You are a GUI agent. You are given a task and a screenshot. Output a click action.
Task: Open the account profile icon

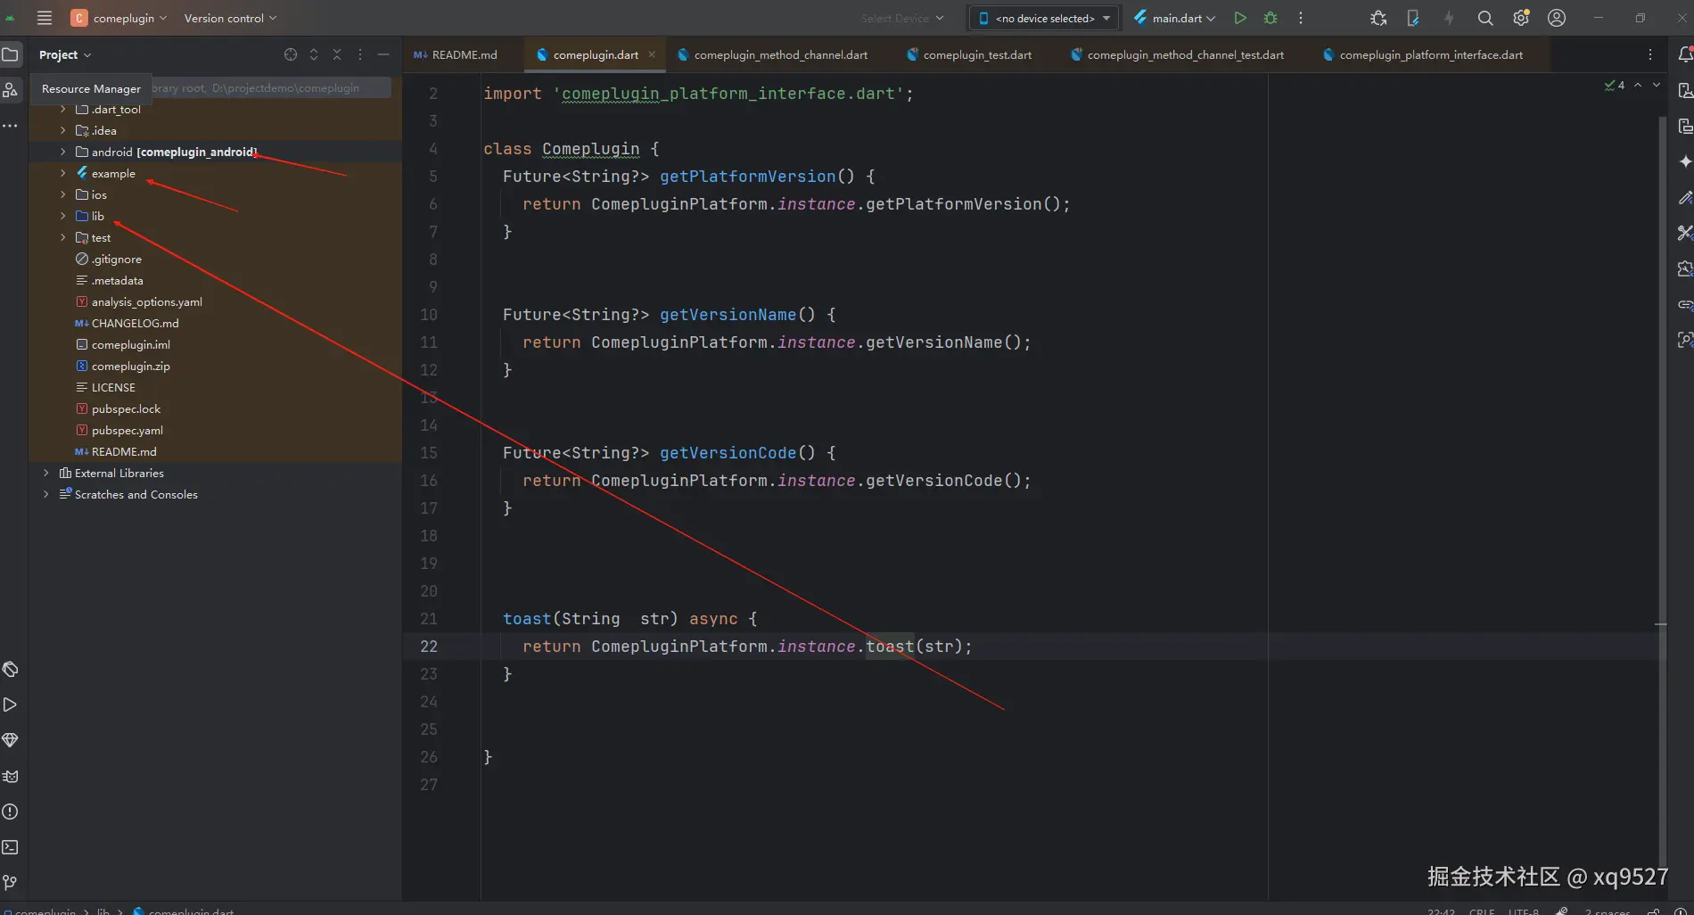tap(1557, 18)
